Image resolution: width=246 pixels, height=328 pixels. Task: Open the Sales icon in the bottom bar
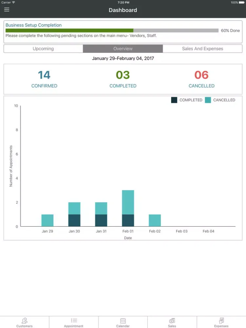(172, 320)
